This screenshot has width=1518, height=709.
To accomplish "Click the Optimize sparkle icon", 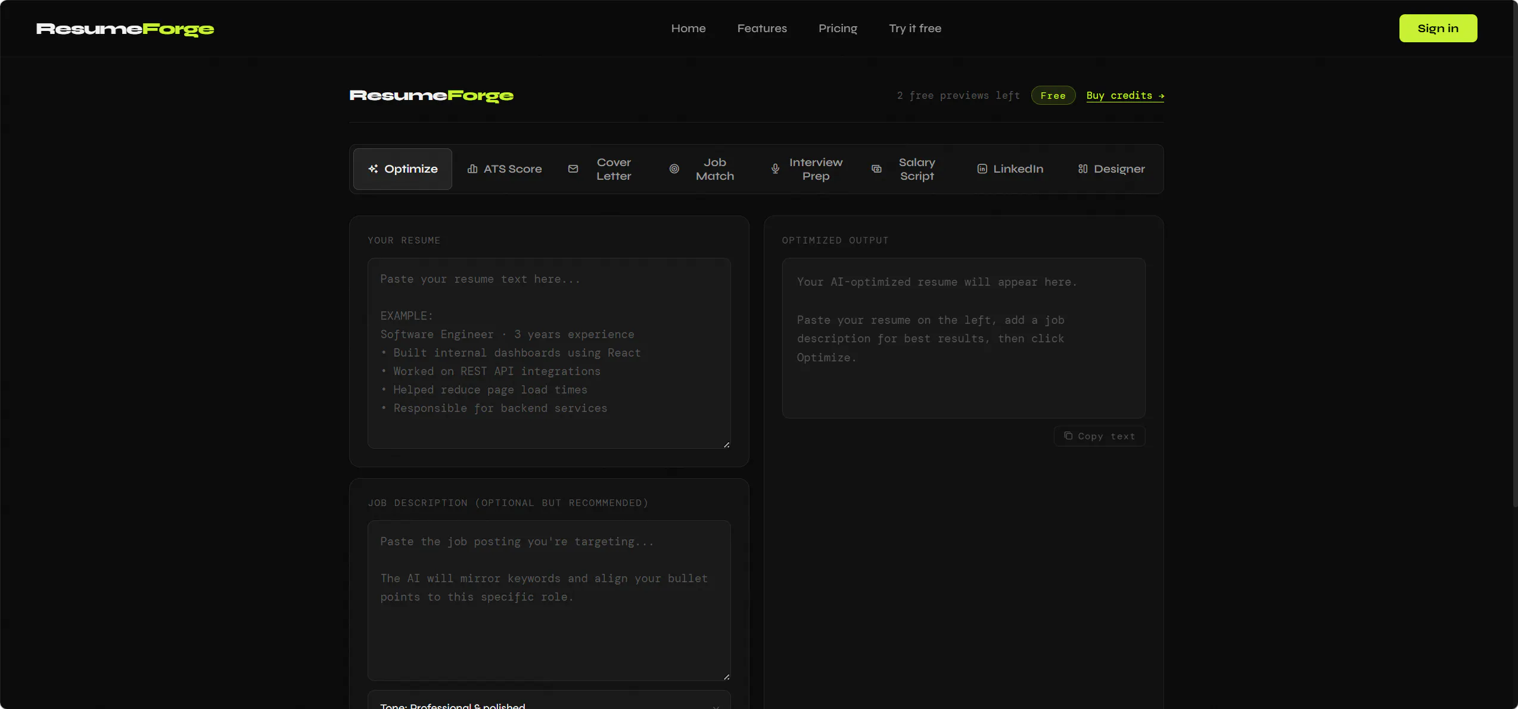I will [x=373, y=169].
